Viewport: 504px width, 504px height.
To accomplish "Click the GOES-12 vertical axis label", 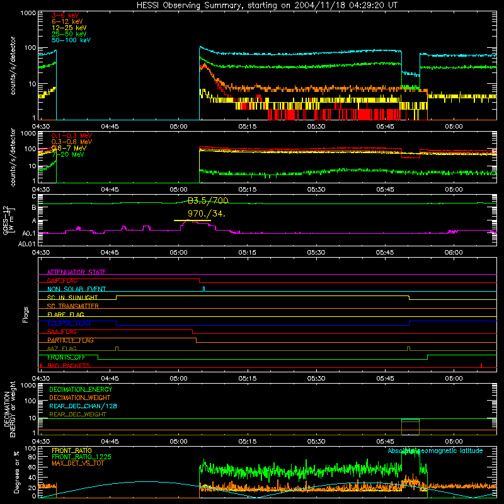I will [9, 220].
